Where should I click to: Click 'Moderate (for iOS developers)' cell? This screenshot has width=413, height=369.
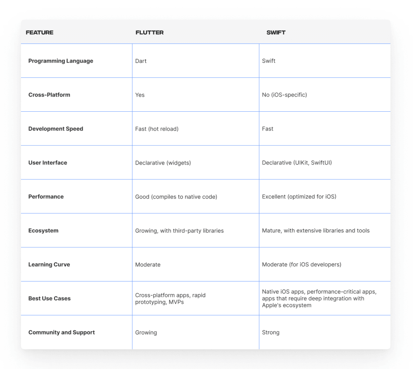[302, 265]
